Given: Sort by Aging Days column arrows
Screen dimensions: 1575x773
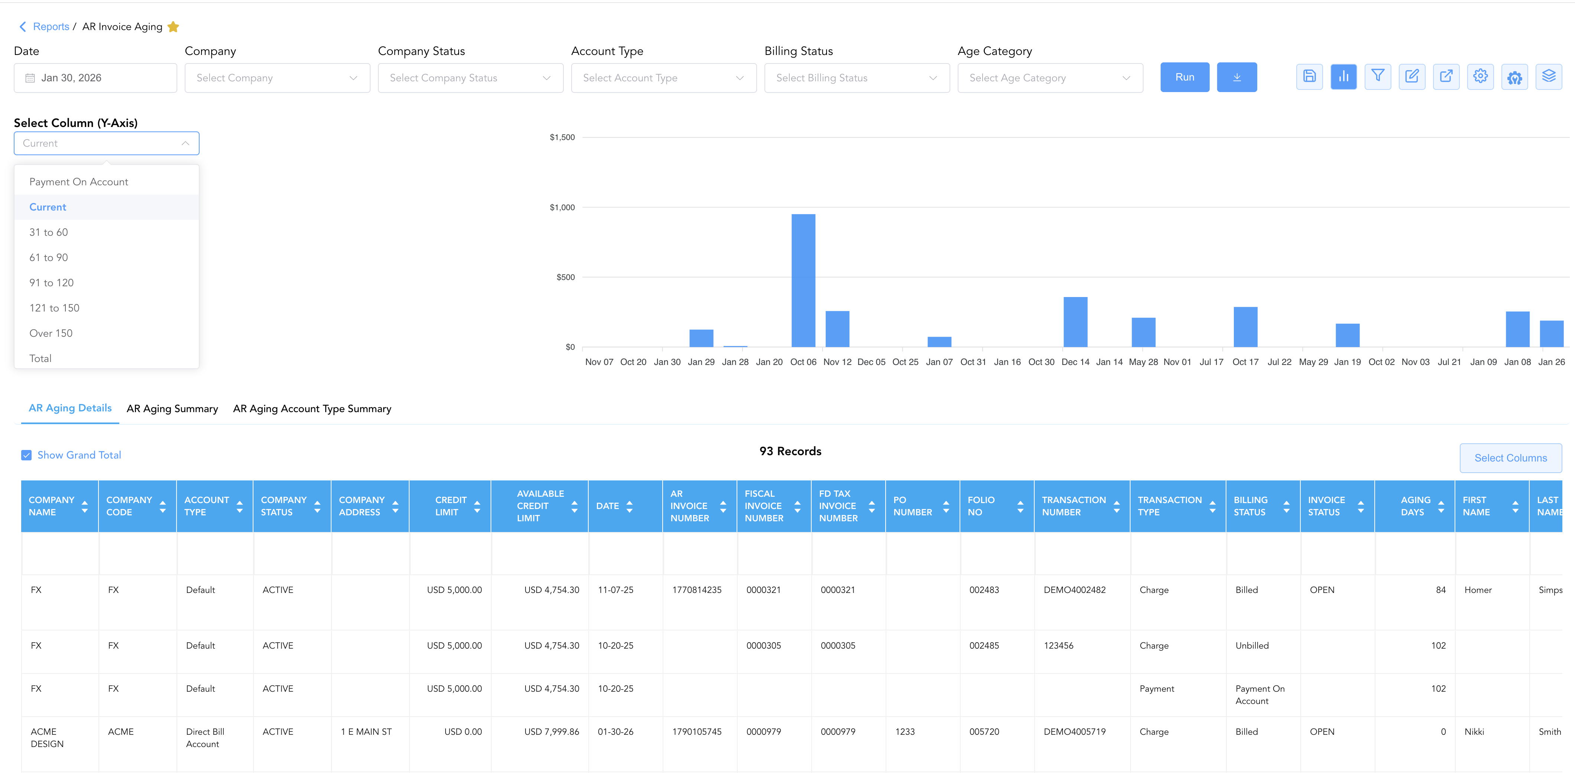Looking at the screenshot, I should (1441, 506).
